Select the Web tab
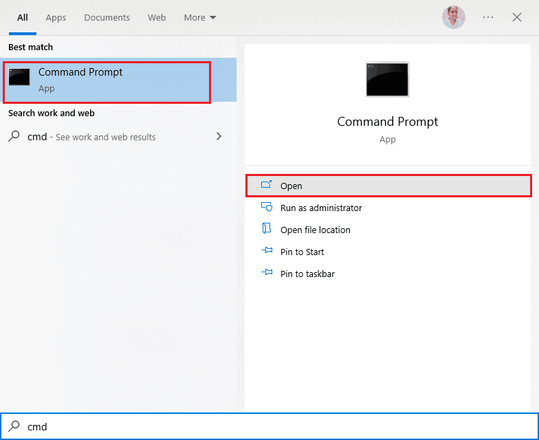Screen dimensions: 539x440 (157, 18)
